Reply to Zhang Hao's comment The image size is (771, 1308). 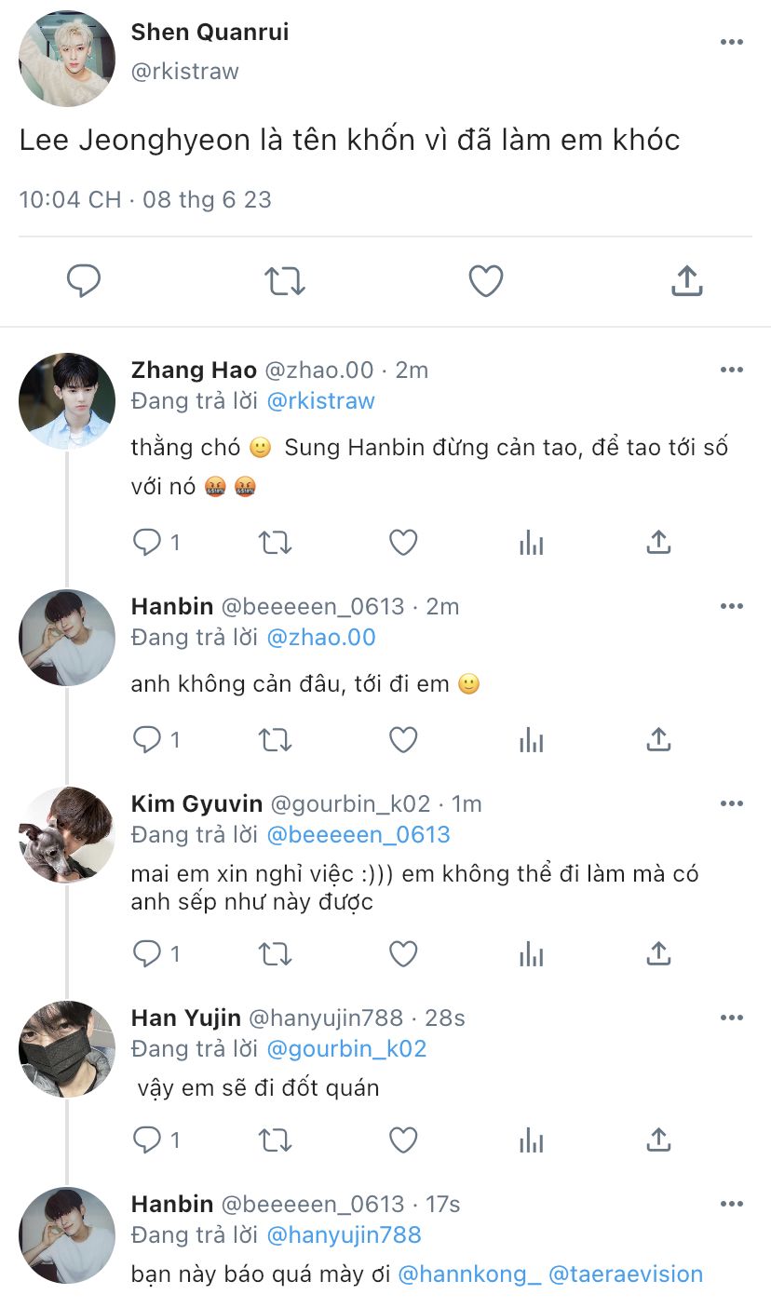tap(147, 542)
